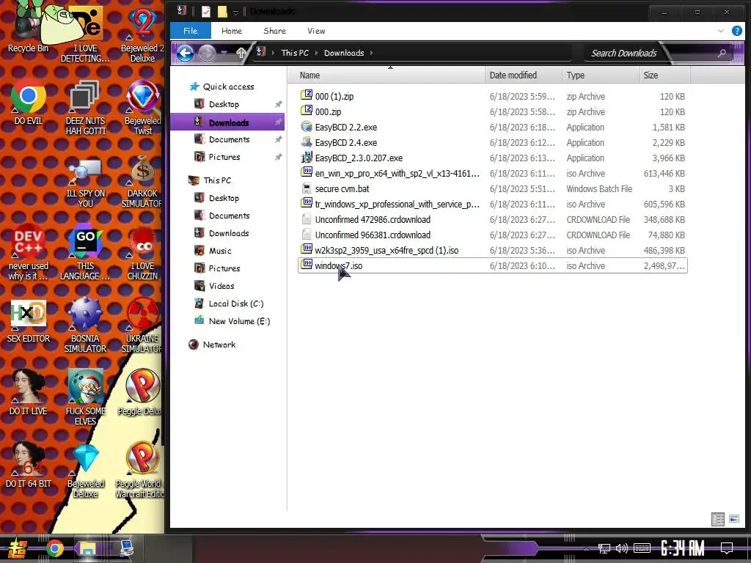Open Peggle Deluxe desktop shortcut
The width and height of the screenshot is (751, 563).
pos(142,393)
